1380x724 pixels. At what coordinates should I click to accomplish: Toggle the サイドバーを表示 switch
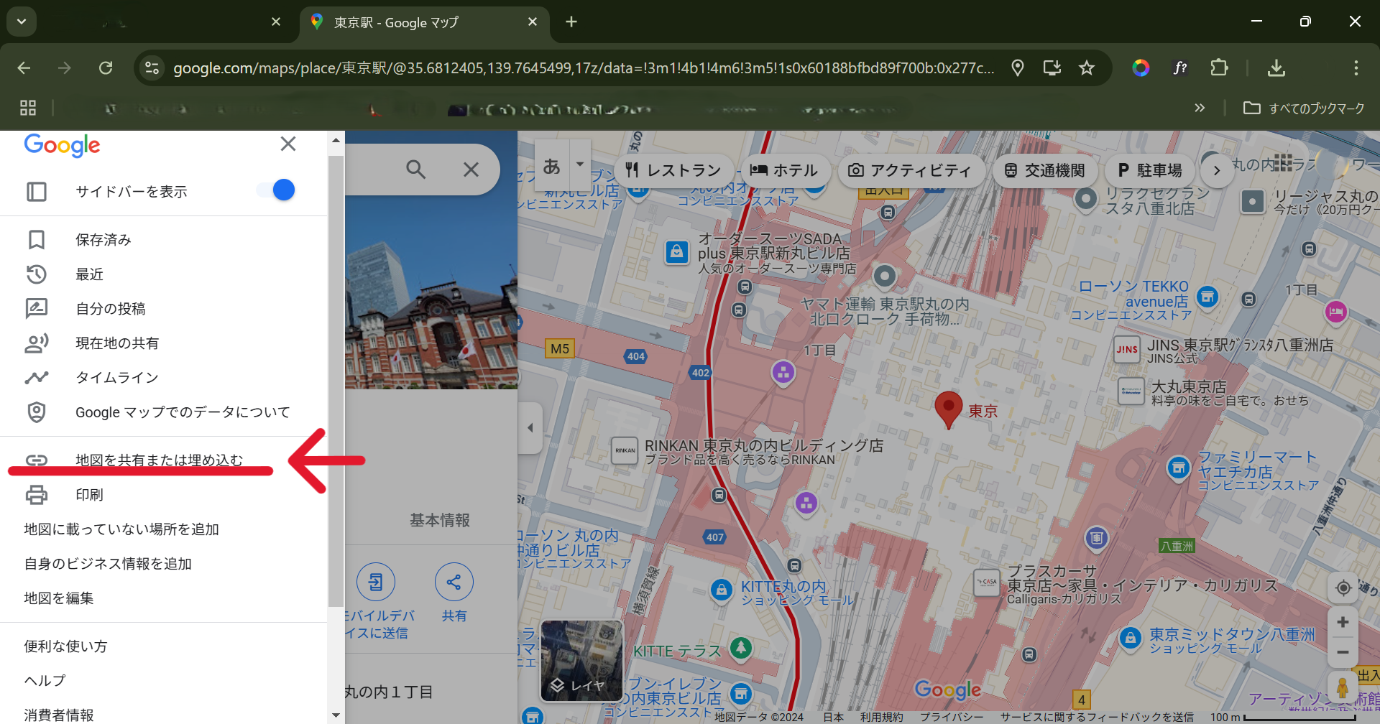point(276,190)
